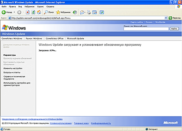
Task: Open the Вид menu
Action: 20,7
